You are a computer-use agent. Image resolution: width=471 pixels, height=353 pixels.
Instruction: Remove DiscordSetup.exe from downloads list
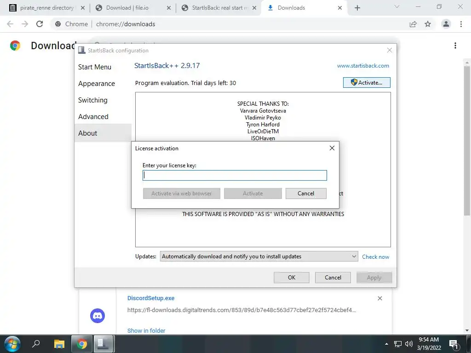[379, 298]
